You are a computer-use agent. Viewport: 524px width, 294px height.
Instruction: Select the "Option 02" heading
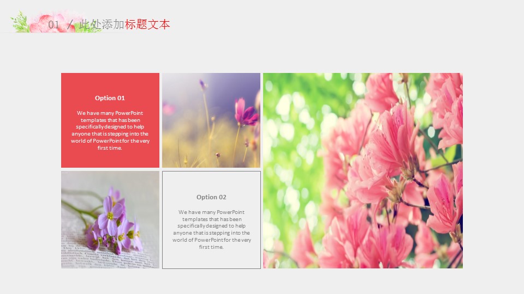tap(211, 197)
